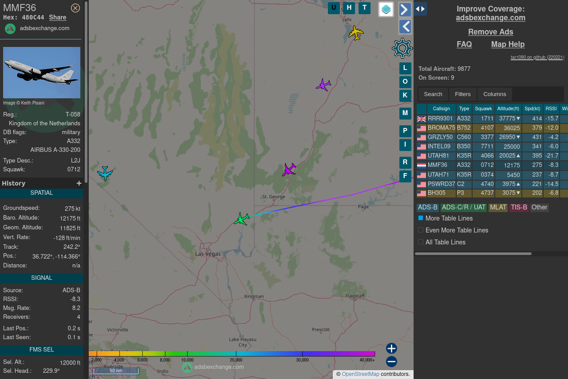Open the Filters tab
This screenshot has height=379, width=568.
[x=463, y=94]
